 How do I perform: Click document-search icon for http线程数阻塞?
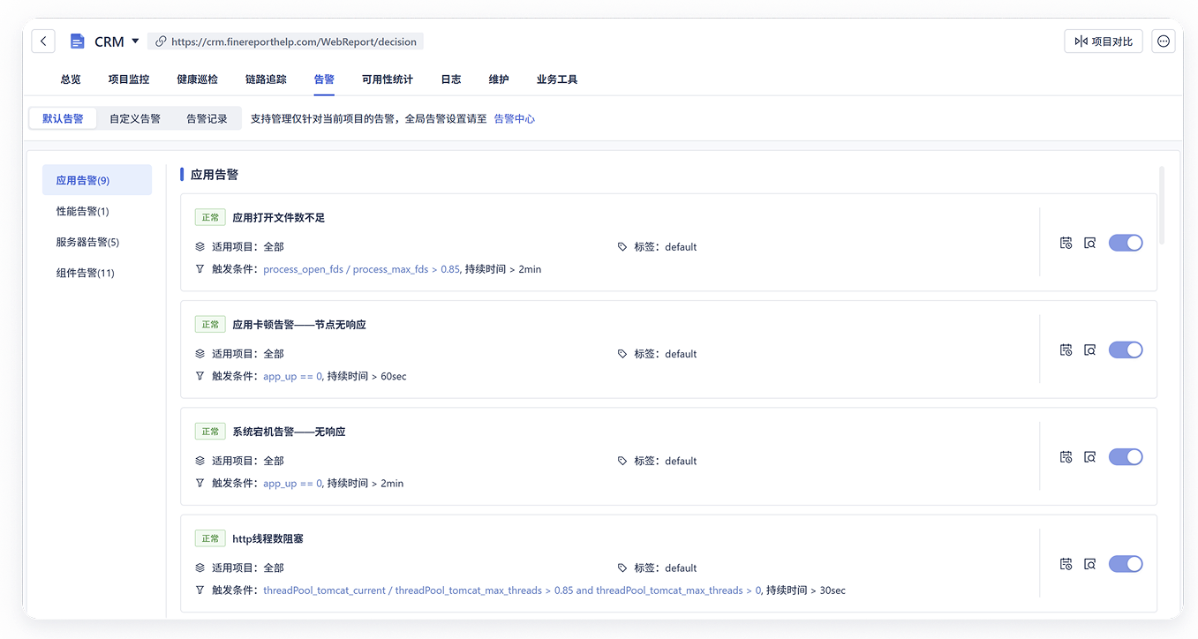tap(1089, 564)
